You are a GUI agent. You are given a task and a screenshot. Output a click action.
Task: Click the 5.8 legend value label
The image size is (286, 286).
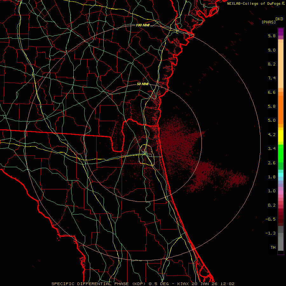click(272, 106)
